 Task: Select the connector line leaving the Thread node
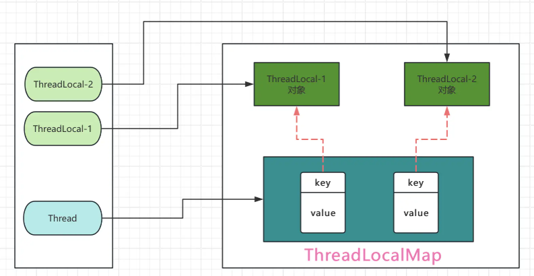(x=141, y=218)
